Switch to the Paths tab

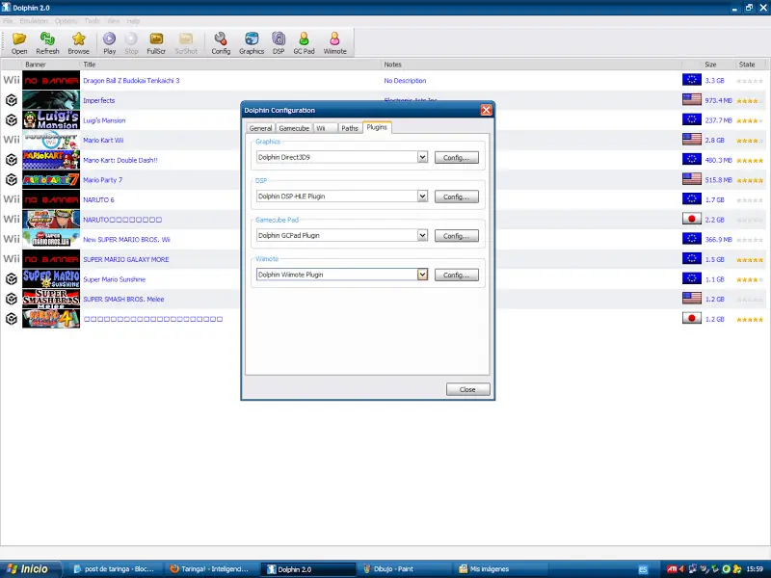pyautogui.click(x=350, y=128)
